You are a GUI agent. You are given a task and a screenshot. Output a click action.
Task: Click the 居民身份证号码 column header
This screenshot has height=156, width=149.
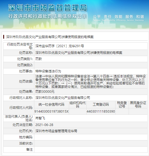tap(138, 105)
